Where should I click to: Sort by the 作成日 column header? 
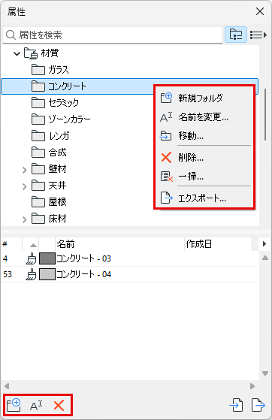pos(218,244)
